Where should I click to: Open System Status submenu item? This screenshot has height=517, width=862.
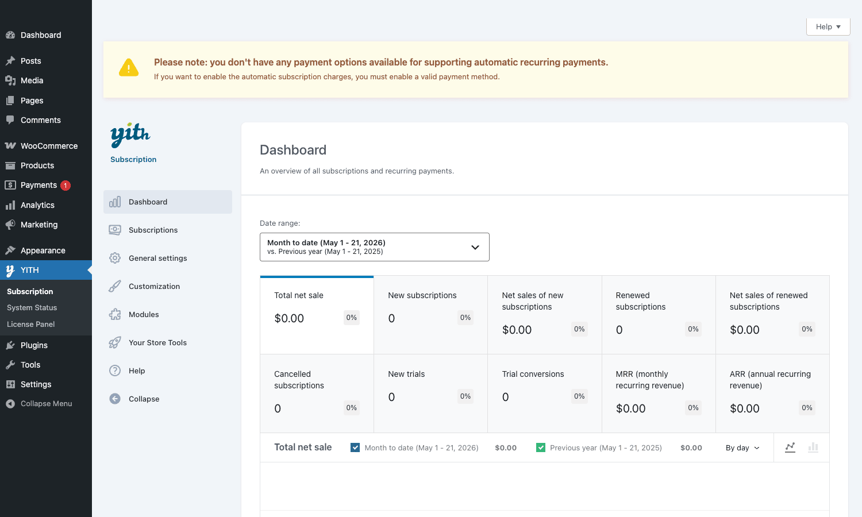pyautogui.click(x=32, y=308)
